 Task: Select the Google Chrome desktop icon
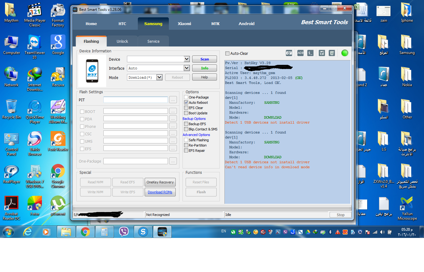tap(58, 176)
